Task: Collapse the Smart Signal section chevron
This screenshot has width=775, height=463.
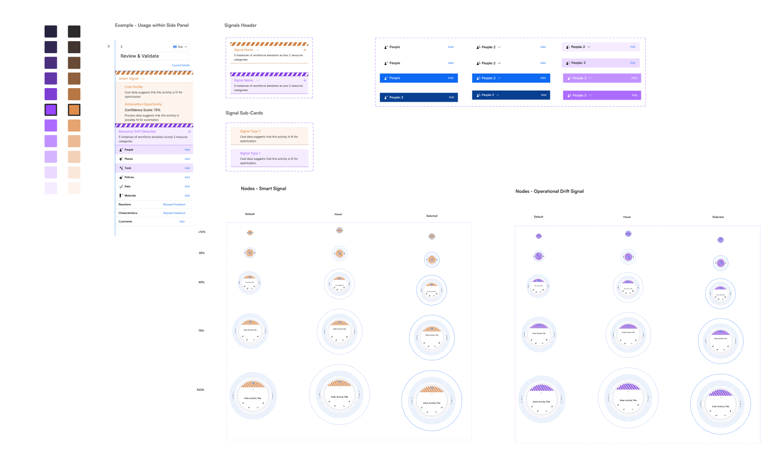Action: (143, 78)
